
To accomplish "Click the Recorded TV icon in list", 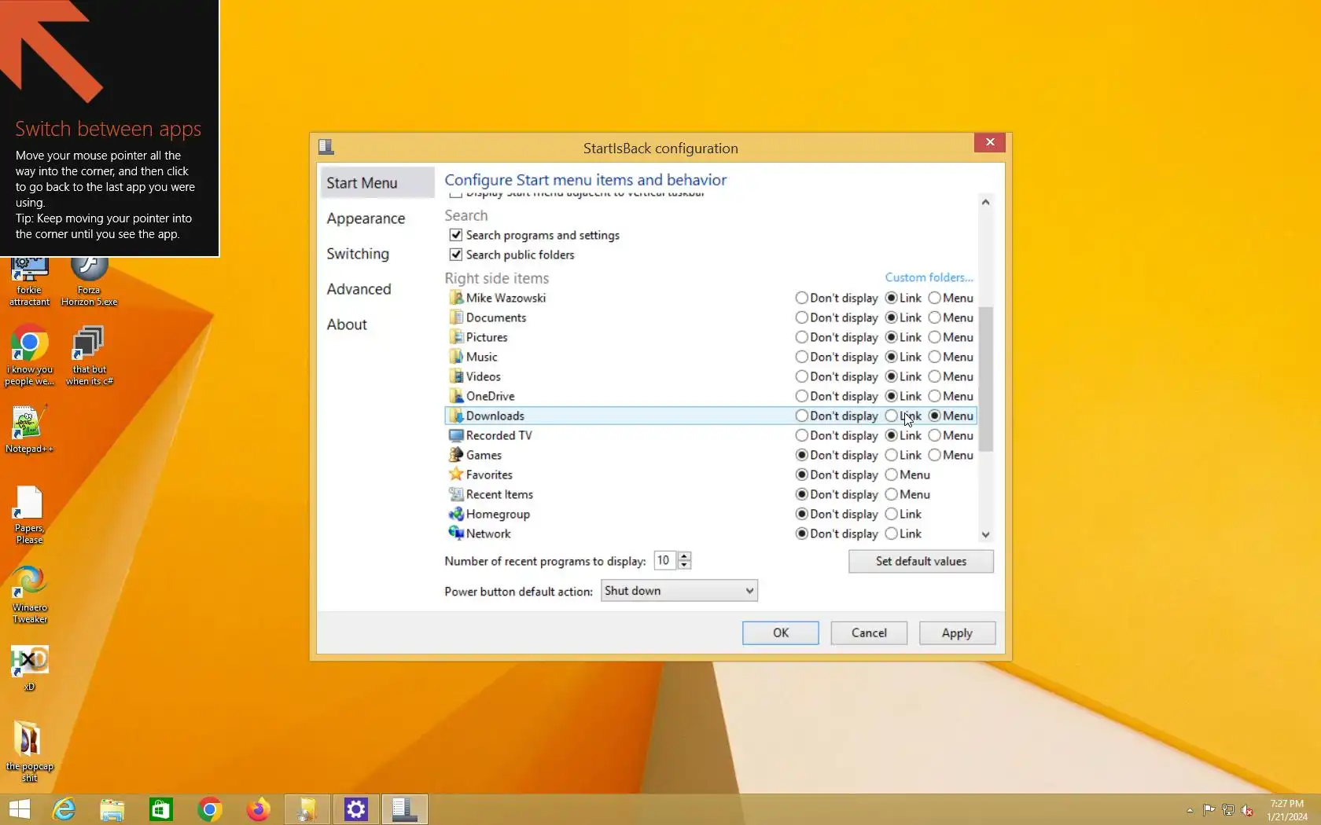I will click(x=456, y=435).
